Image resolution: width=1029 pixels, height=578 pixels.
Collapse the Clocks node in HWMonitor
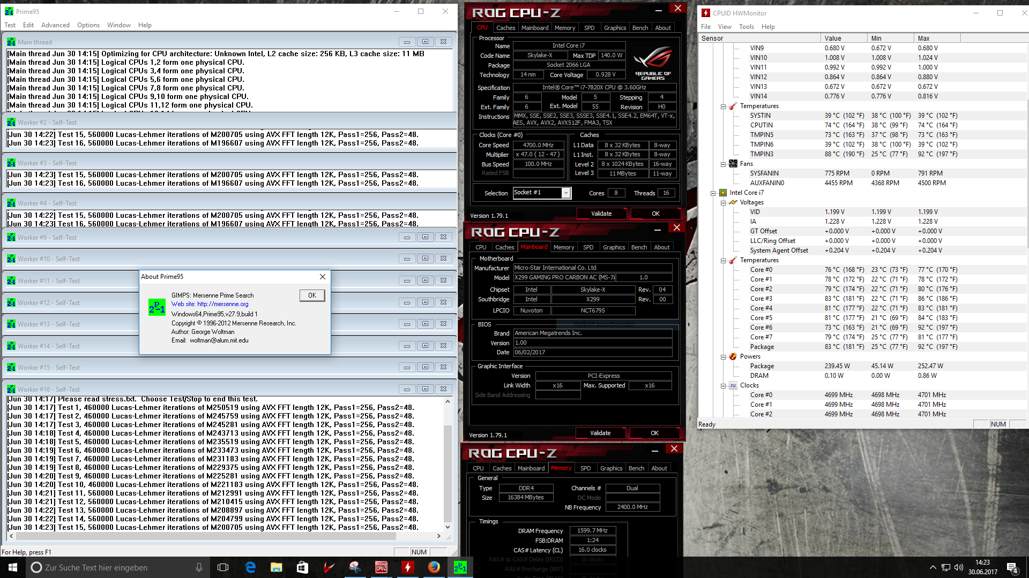click(723, 385)
